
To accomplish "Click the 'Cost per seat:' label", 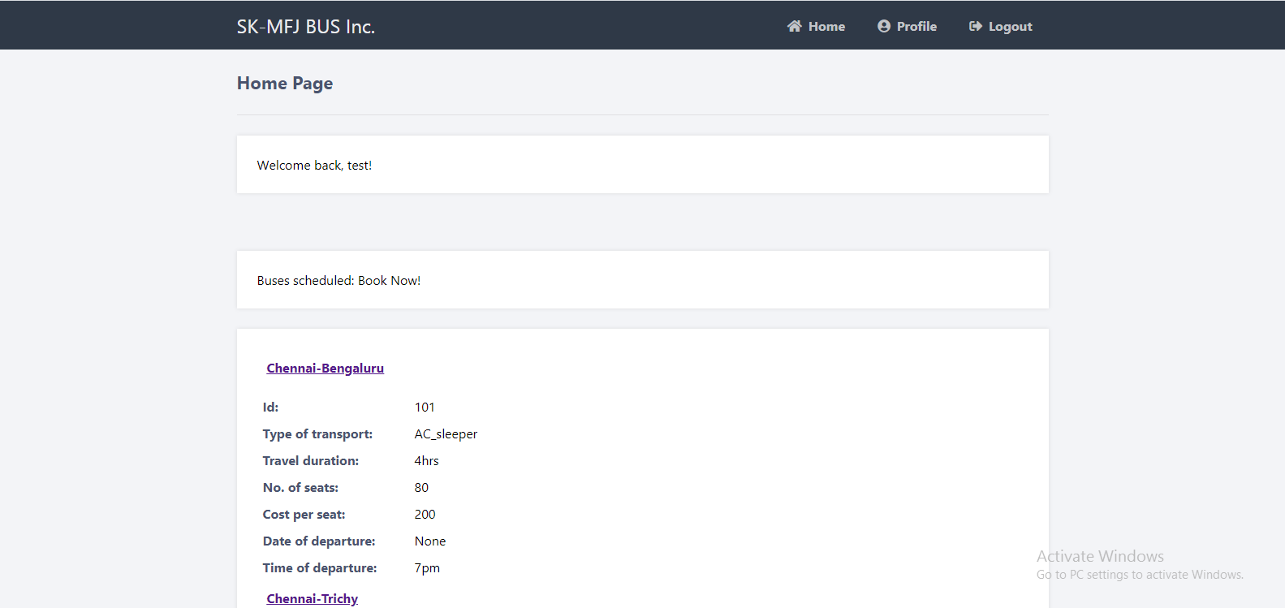I will click(x=304, y=514).
